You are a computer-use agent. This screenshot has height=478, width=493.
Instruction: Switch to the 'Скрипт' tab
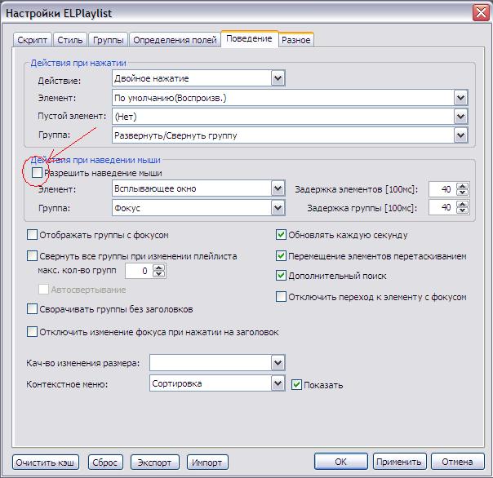point(33,40)
